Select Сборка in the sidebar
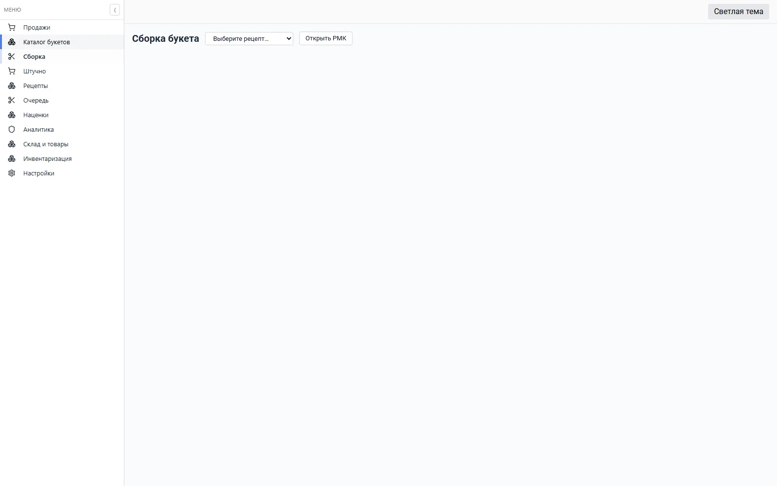 pos(62,56)
